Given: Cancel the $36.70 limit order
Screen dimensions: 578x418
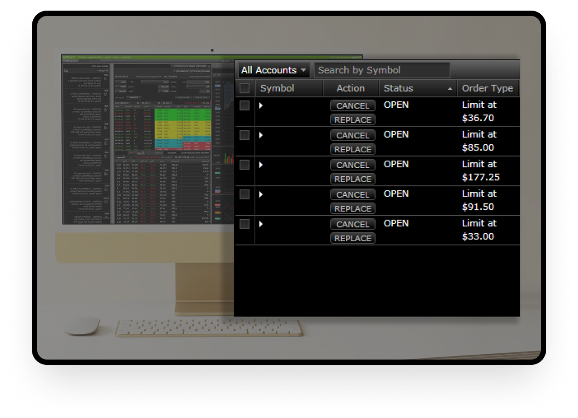Looking at the screenshot, I should (x=352, y=106).
